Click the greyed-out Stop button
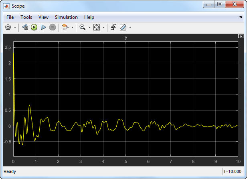 coord(53,27)
